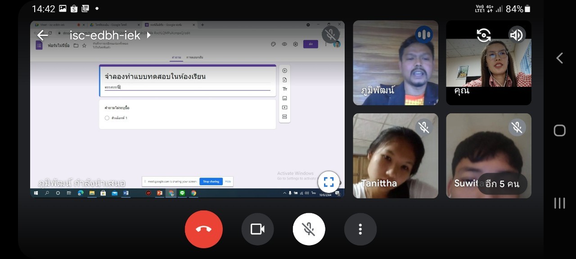This screenshot has width=576, height=259.
Task: Tap the fullscreen icon on the presentation
Action: click(x=328, y=182)
